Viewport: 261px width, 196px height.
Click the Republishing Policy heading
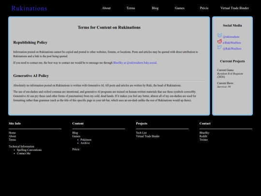[30, 42]
